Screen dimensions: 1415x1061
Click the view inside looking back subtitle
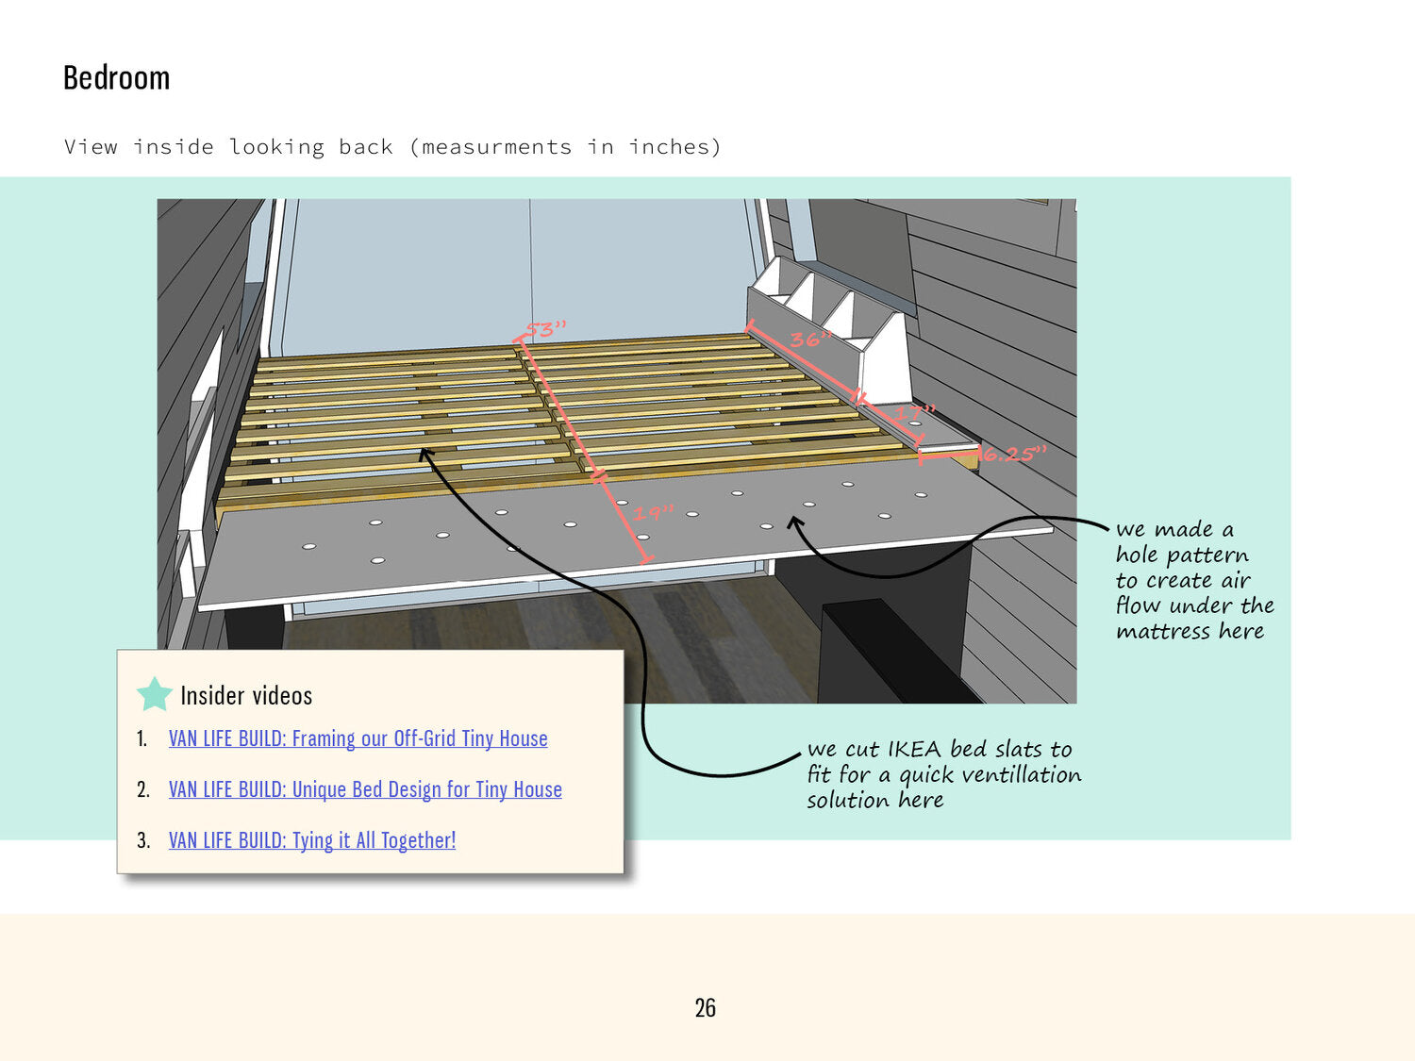[x=392, y=147]
